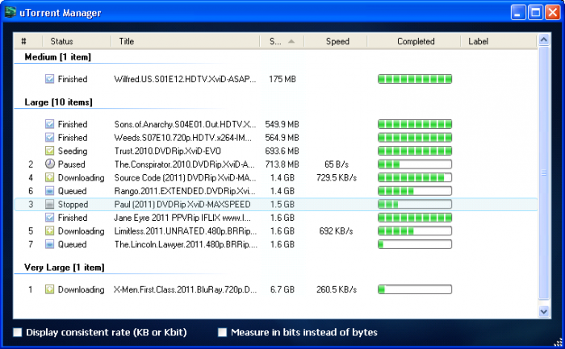Click the 175 MB size value

(x=282, y=79)
